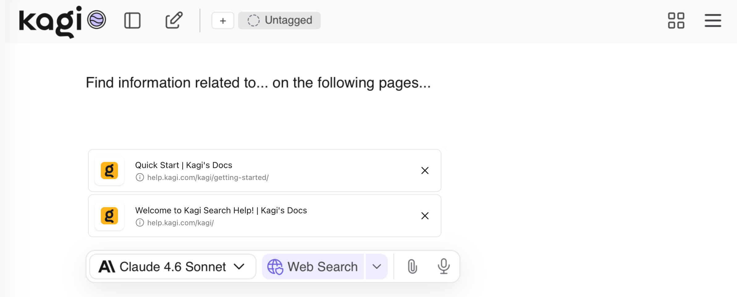Click the help.kagi.com/kagi/ URL text
Image resolution: width=737 pixels, height=297 pixels.
click(180, 223)
